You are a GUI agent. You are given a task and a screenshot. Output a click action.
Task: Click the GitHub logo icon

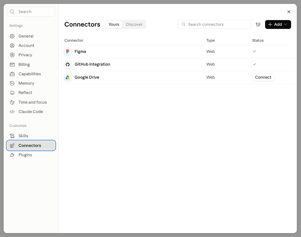coord(68,64)
